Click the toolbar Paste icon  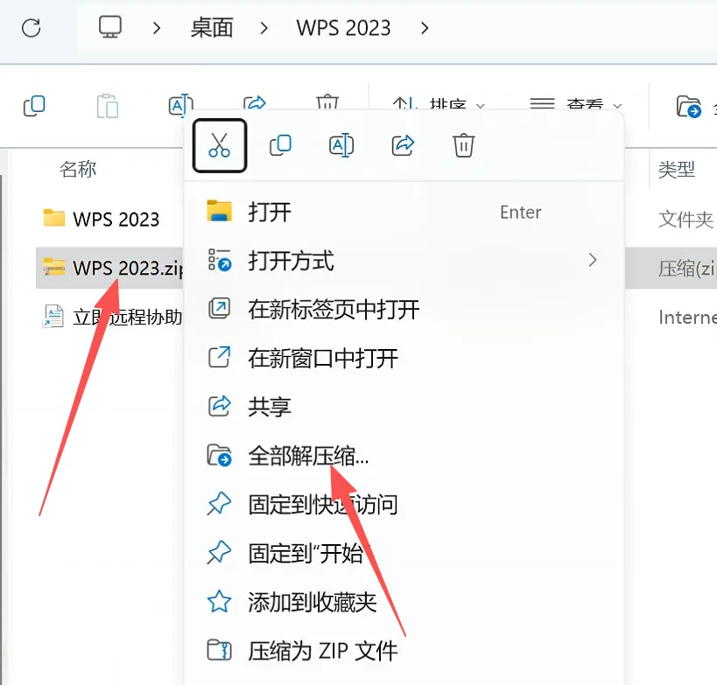click(108, 106)
